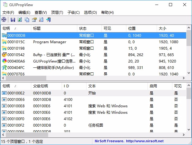Open the 编辑(E) menu
The width and height of the screenshot is (192, 145).
(24, 12)
